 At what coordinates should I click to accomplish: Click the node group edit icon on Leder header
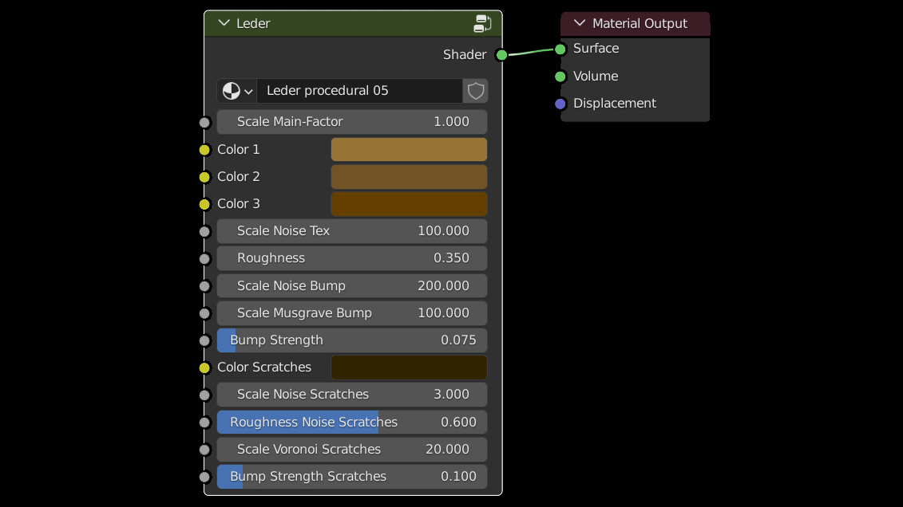(482, 23)
